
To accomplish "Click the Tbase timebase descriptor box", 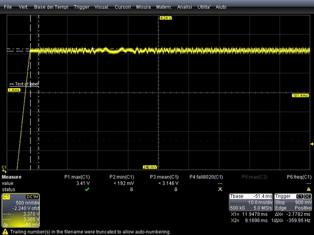I will 251,202.
